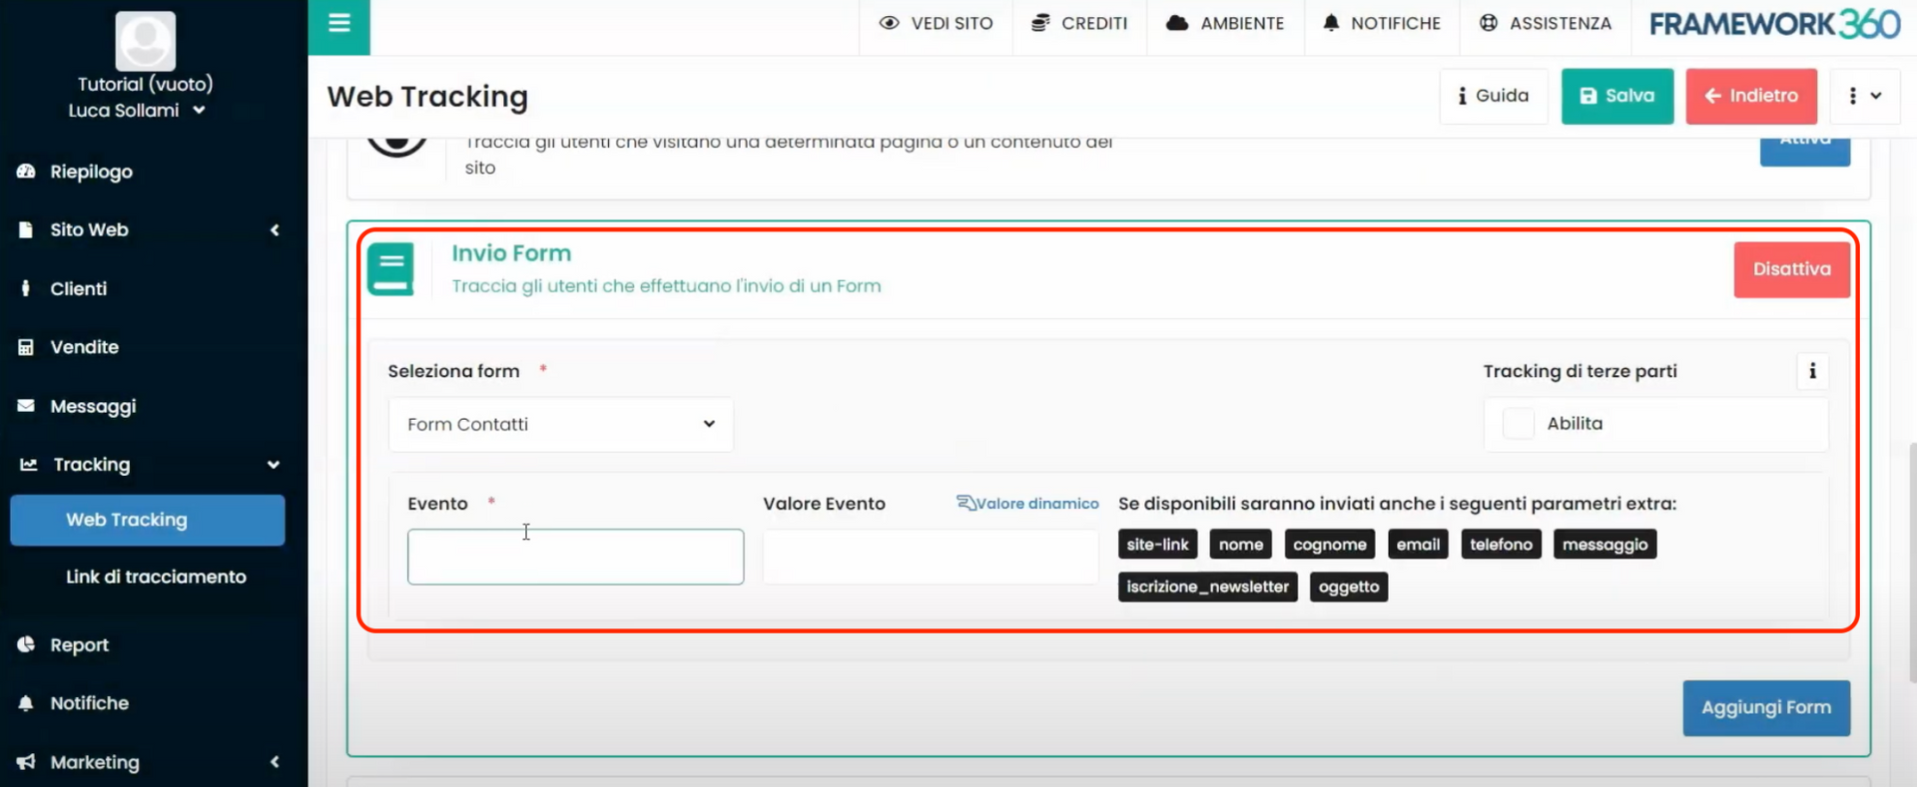Click the hamburger menu icon
The width and height of the screenshot is (1917, 787).
(339, 23)
